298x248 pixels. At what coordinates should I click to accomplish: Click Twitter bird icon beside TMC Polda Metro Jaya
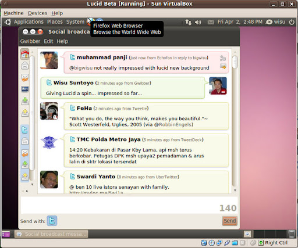72,139
